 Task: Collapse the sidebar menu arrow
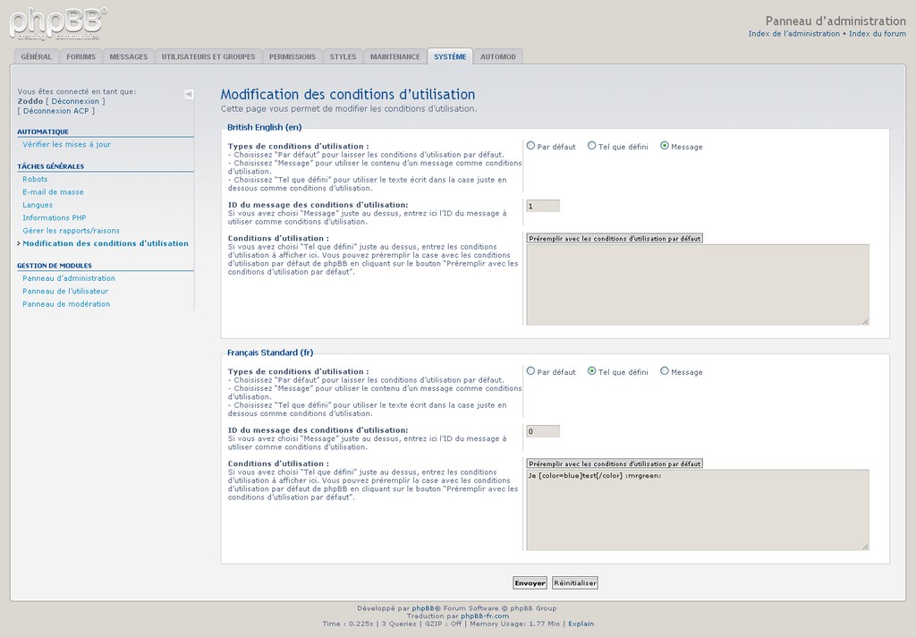point(189,94)
